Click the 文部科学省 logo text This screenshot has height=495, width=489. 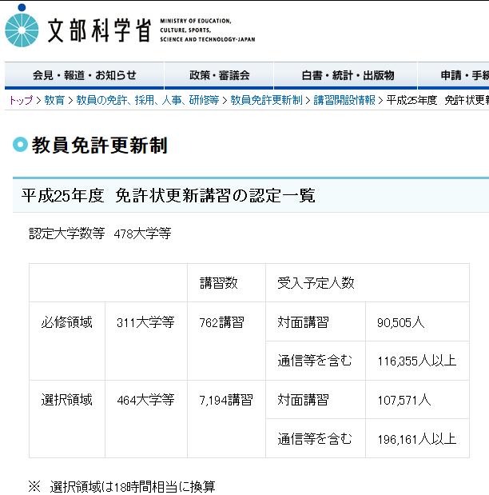coord(99,30)
